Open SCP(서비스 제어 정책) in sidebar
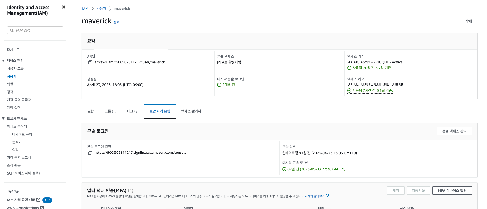Screen dimensions: 487x209 (23, 173)
